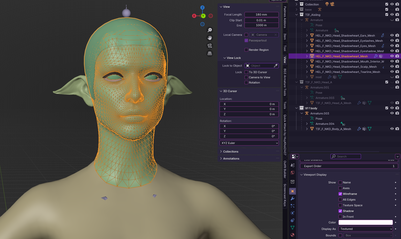401x239 pixels.
Task: Click mesh data icon on TIF_F_NKD_Body_A_Mesh row
Action: click(370, 129)
